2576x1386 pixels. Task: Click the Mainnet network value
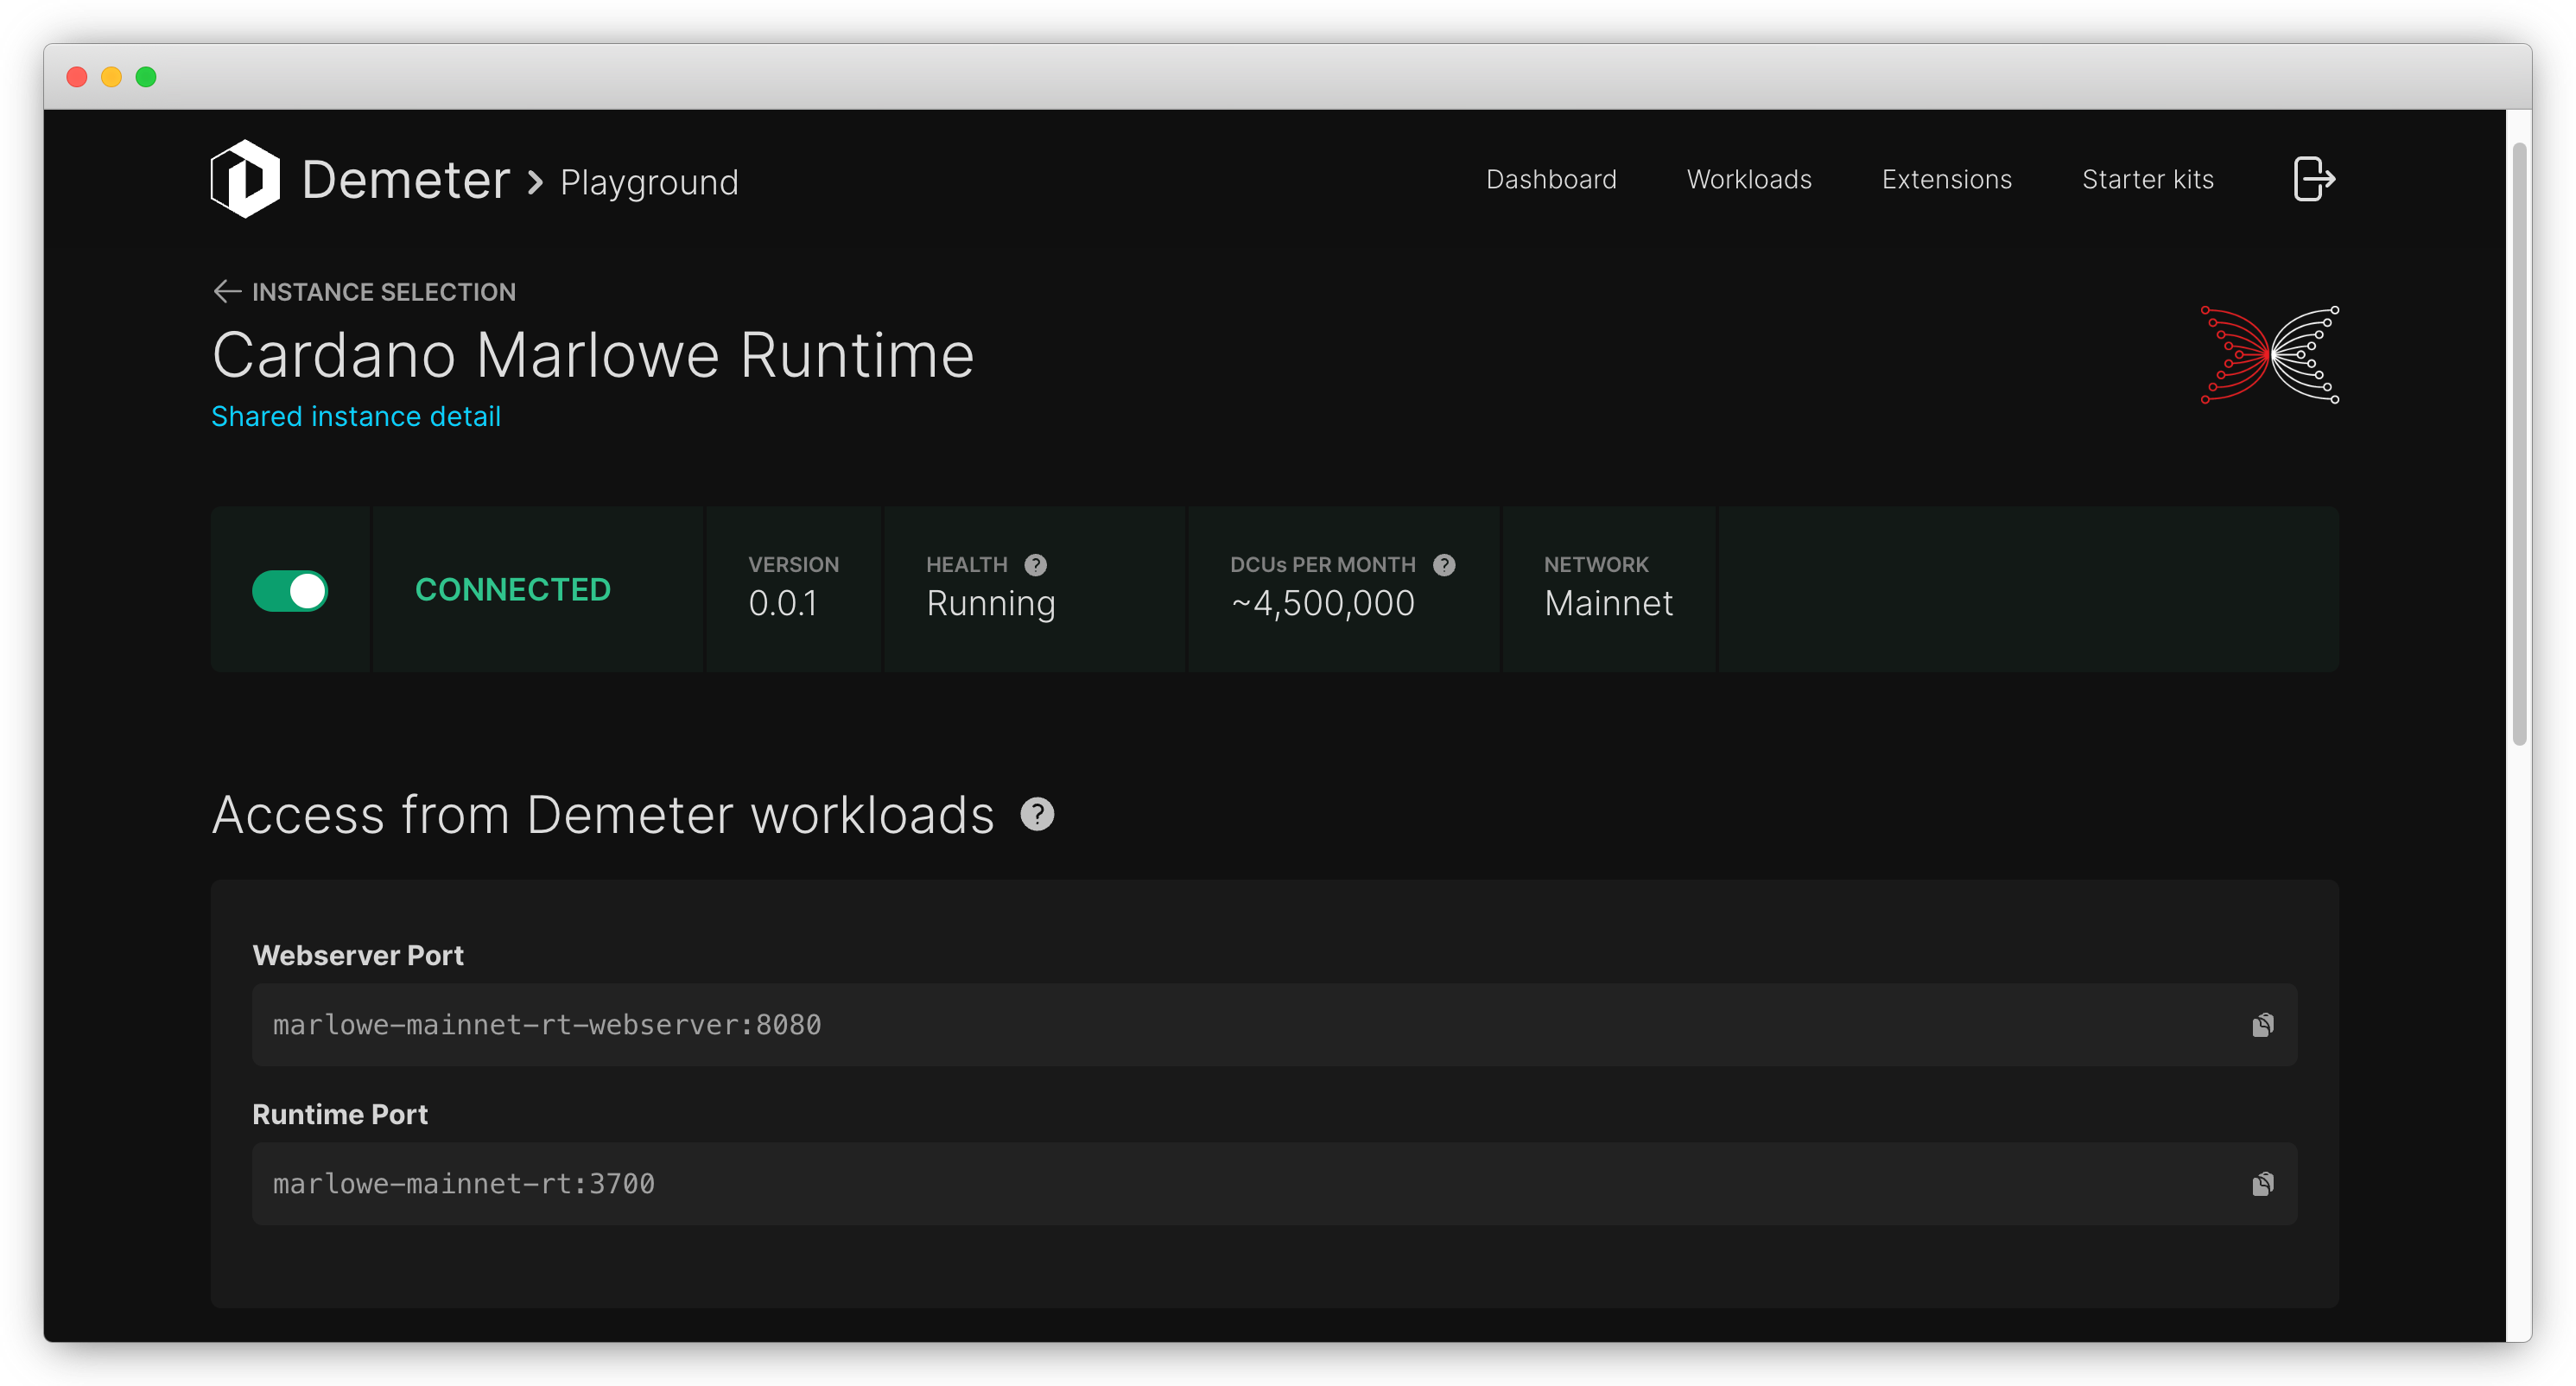pos(1608,603)
